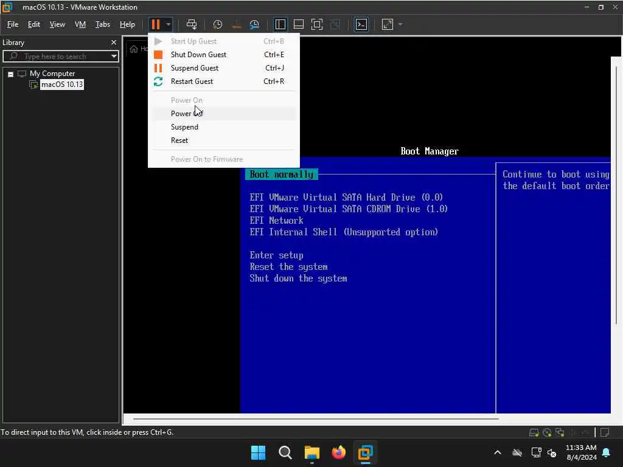Click the stretch guest display icon
Viewport: 623px width, 467px height.
coord(388,24)
